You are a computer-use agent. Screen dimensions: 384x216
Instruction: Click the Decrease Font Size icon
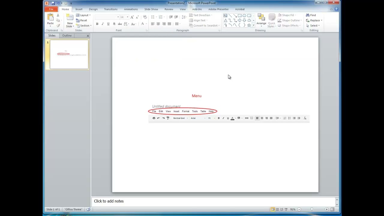point(137,17)
